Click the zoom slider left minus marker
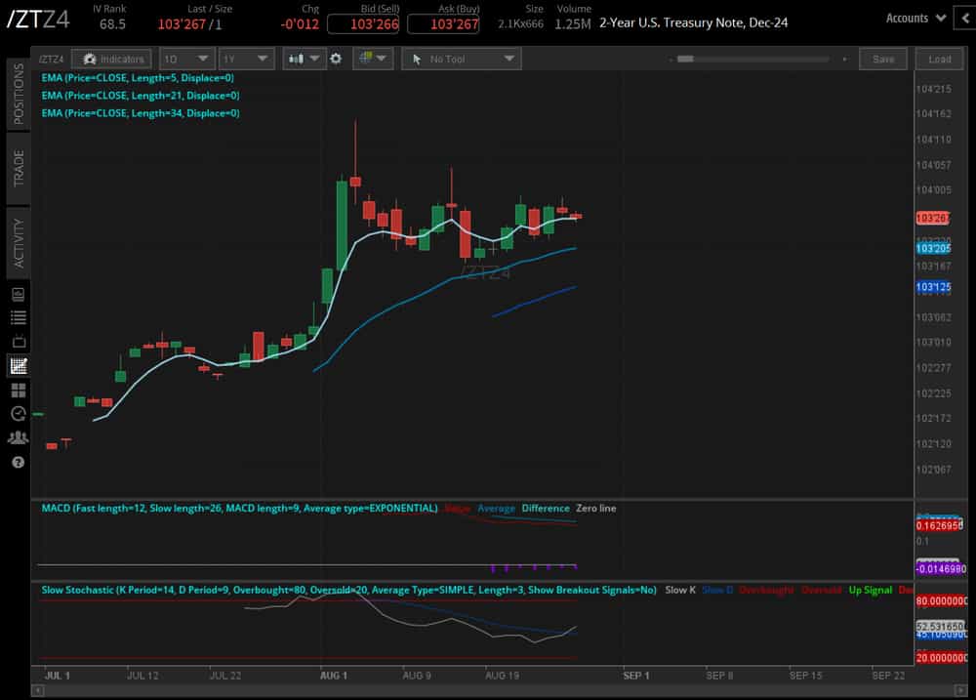Screen dimensions: 976x700 click(x=671, y=60)
